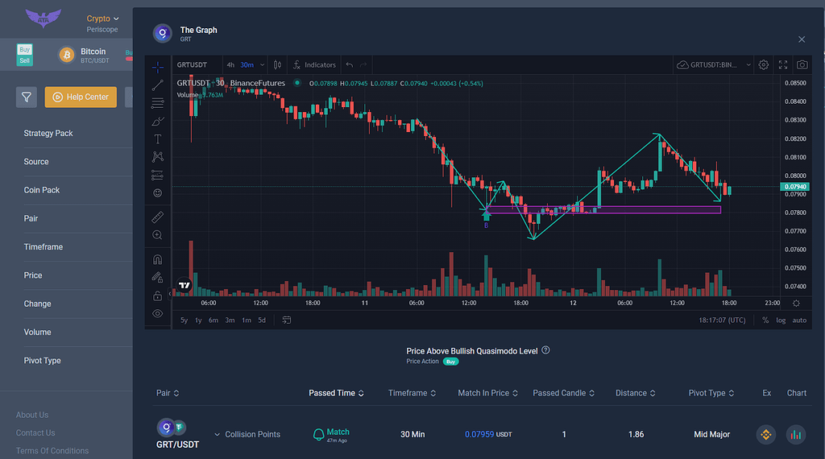Click the Help Center button
This screenshot has width=825, height=459.
[x=81, y=97]
